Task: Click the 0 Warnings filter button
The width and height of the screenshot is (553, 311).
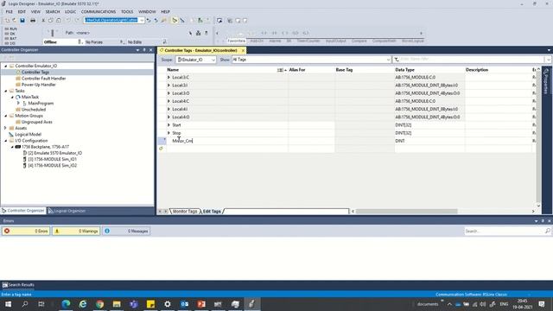Action: pos(76,231)
